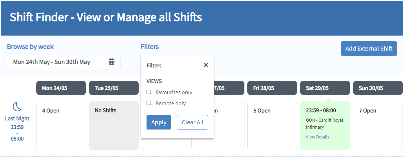The width and height of the screenshot is (404, 159).
Task: Close the Filters popup with the X
Action: coord(206,65)
